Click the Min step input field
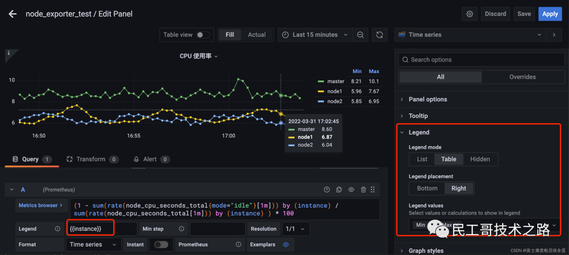The image size is (569, 255). point(218,229)
